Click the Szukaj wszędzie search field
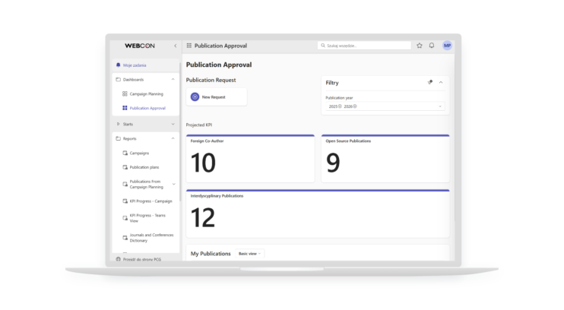This screenshot has width=564, height=310. pos(364,46)
